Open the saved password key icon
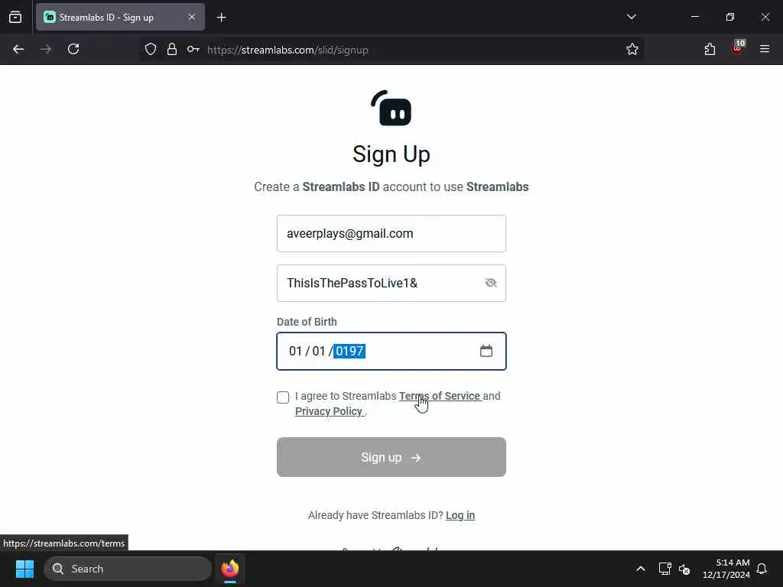783x587 pixels. [193, 49]
